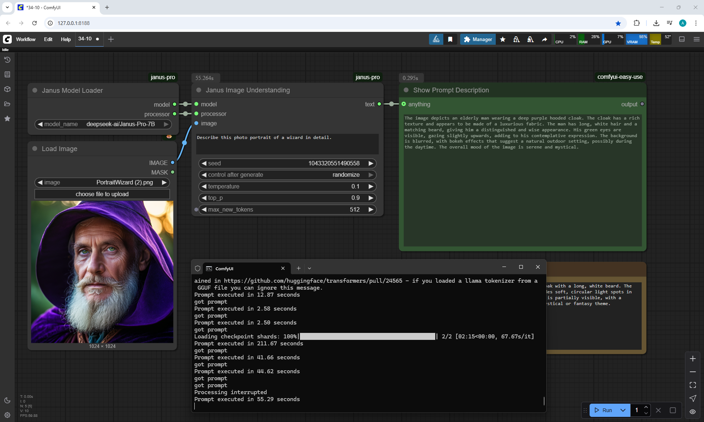The image size is (704, 422).
Task: Open control after generate randomize combo
Action: click(x=287, y=175)
